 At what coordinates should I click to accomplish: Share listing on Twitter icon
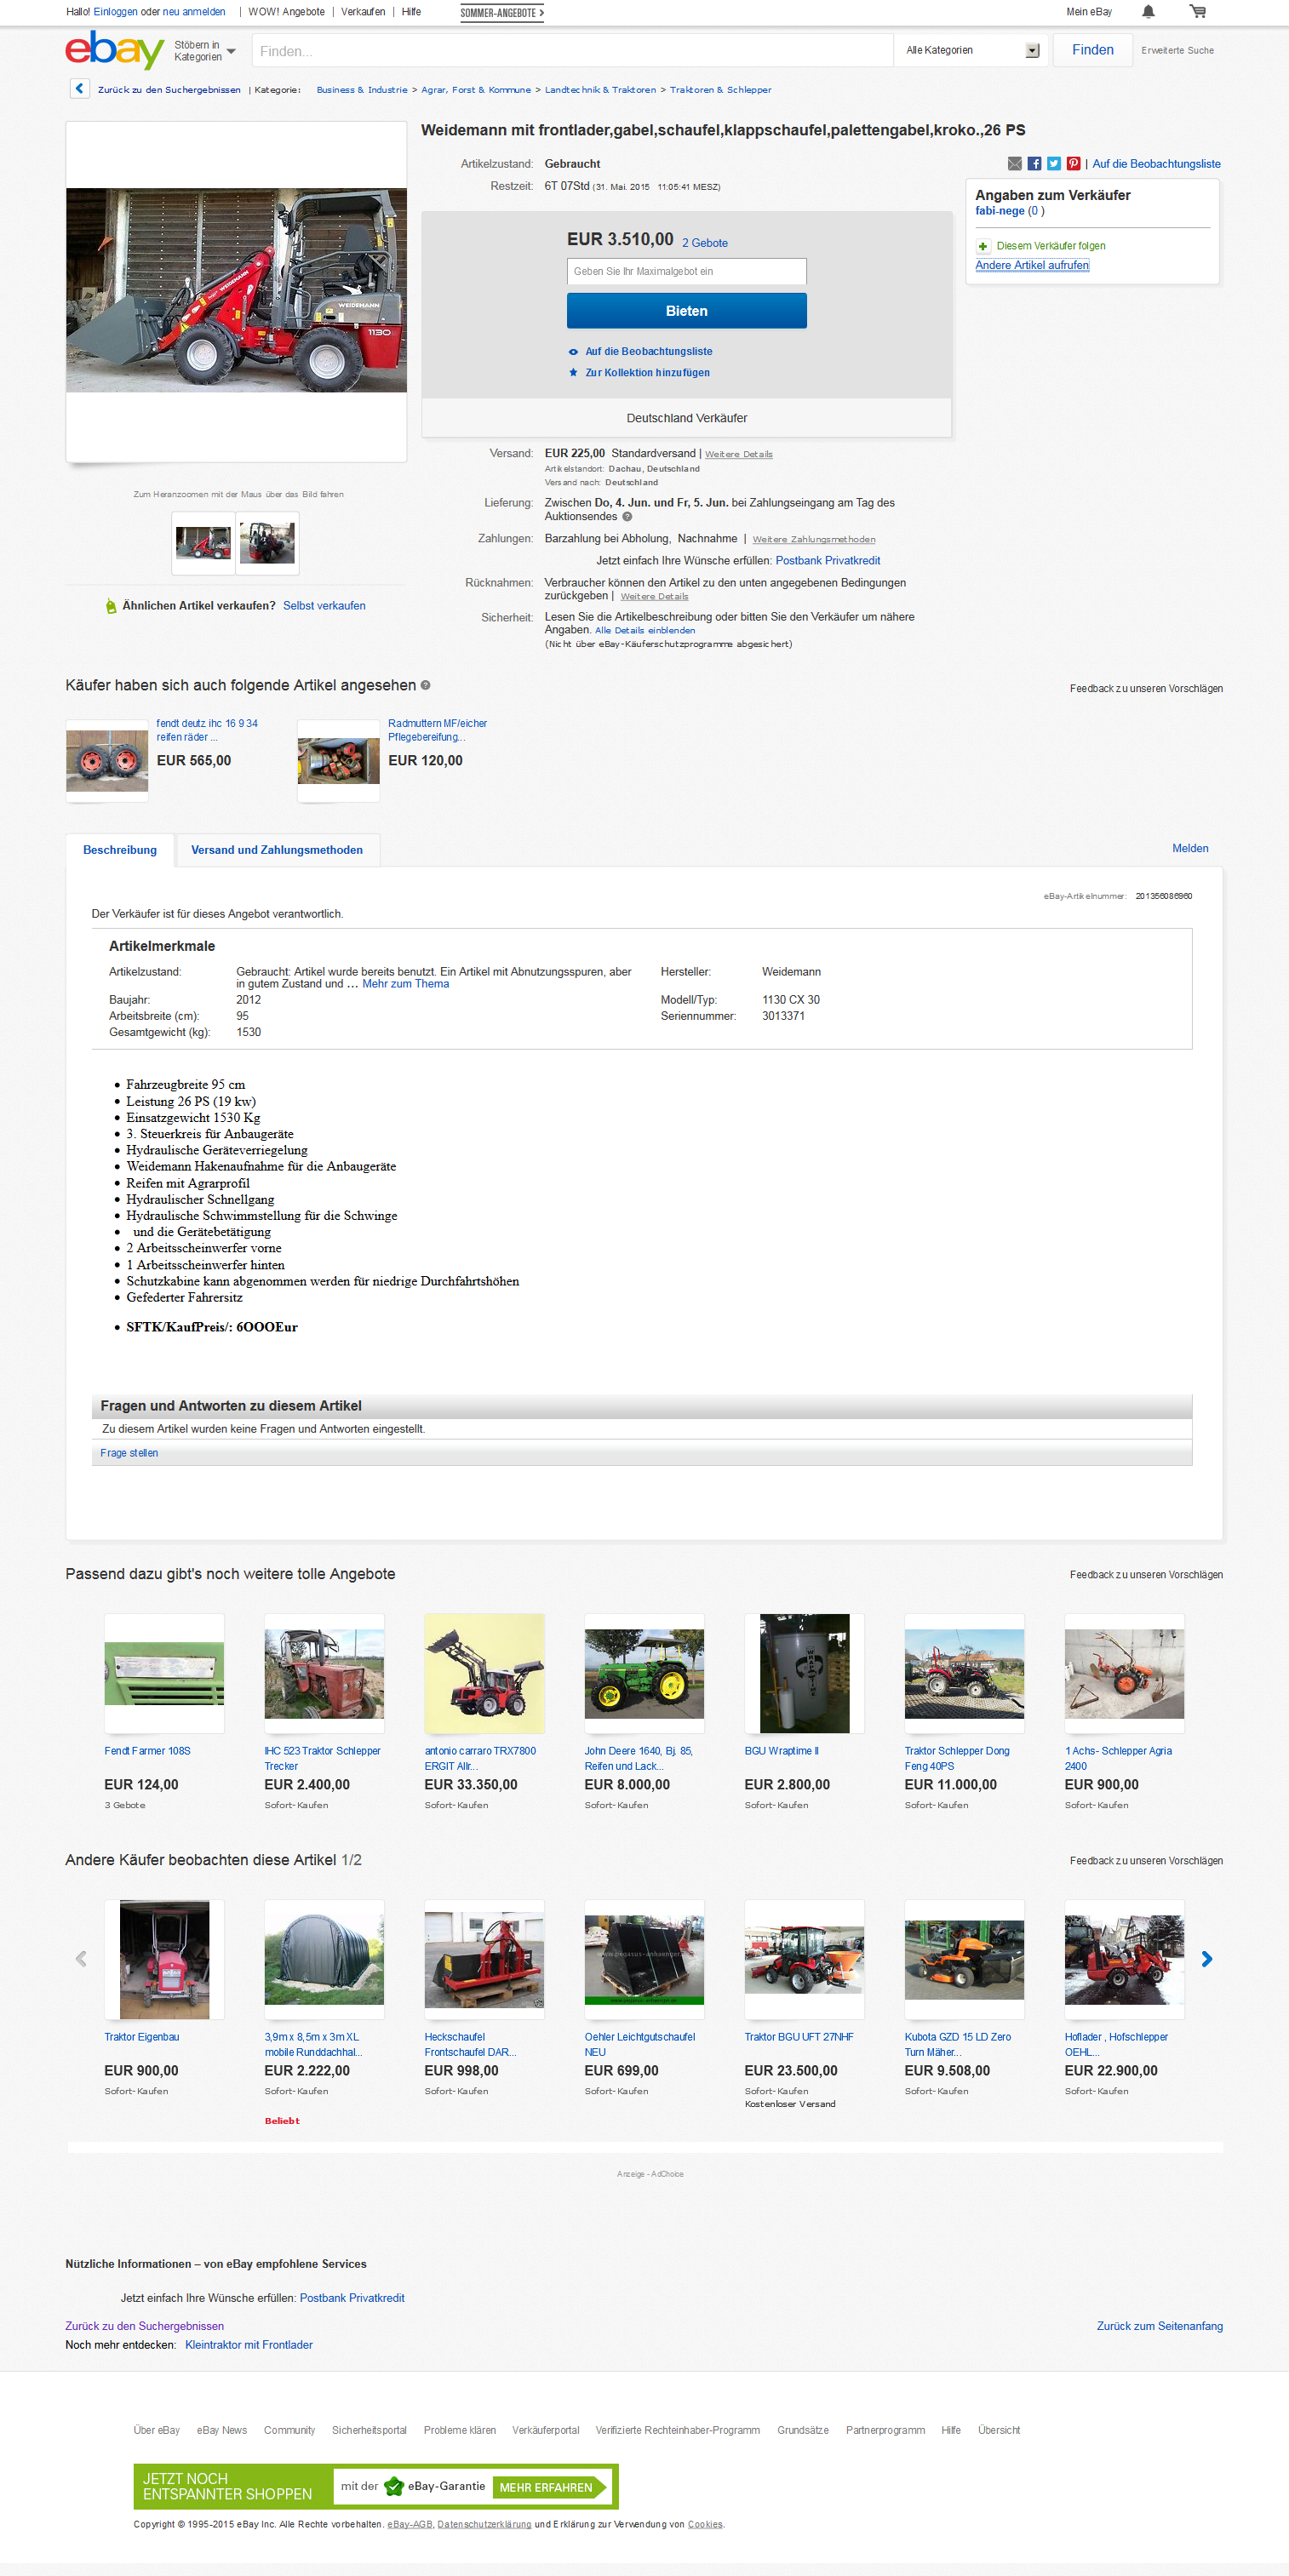pyautogui.click(x=1053, y=164)
